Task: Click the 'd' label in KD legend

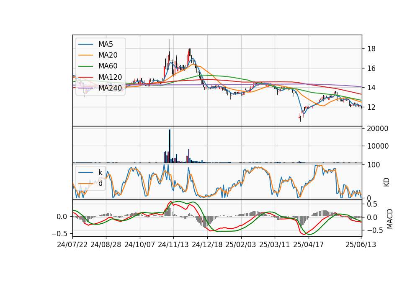Action: tap(100, 183)
